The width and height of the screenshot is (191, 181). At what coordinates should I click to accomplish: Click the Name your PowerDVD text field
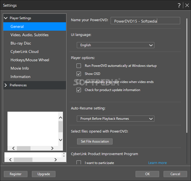(x=145, y=21)
